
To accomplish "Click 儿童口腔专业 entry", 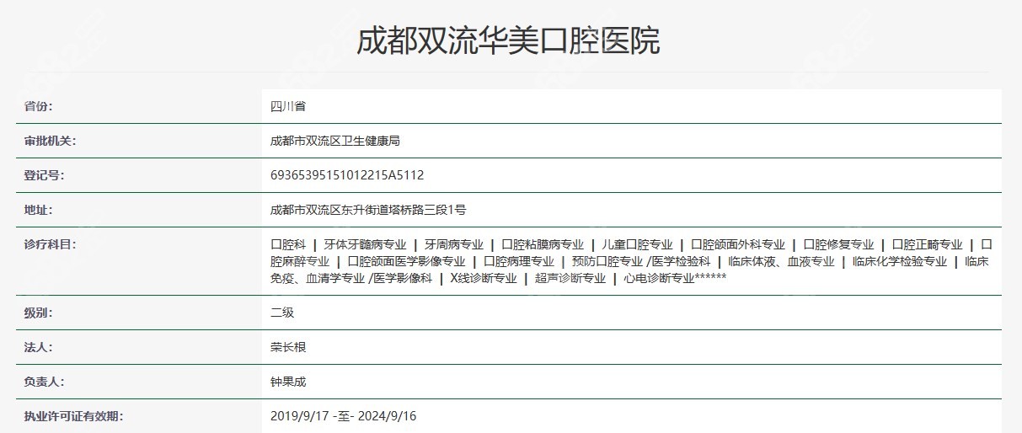I will (x=637, y=244).
